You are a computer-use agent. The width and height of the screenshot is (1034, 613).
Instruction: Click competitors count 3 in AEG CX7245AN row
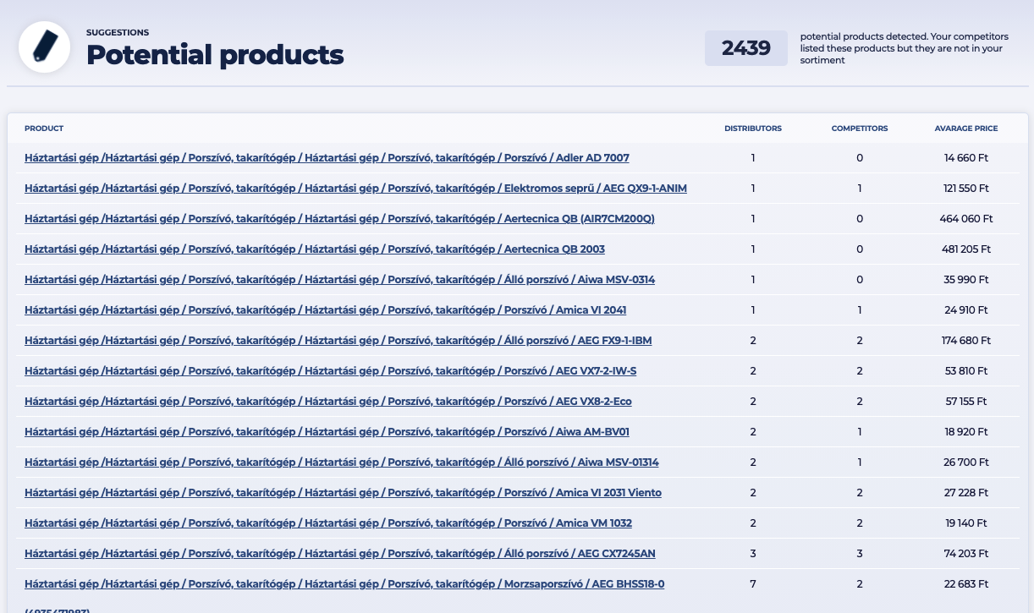pos(860,554)
